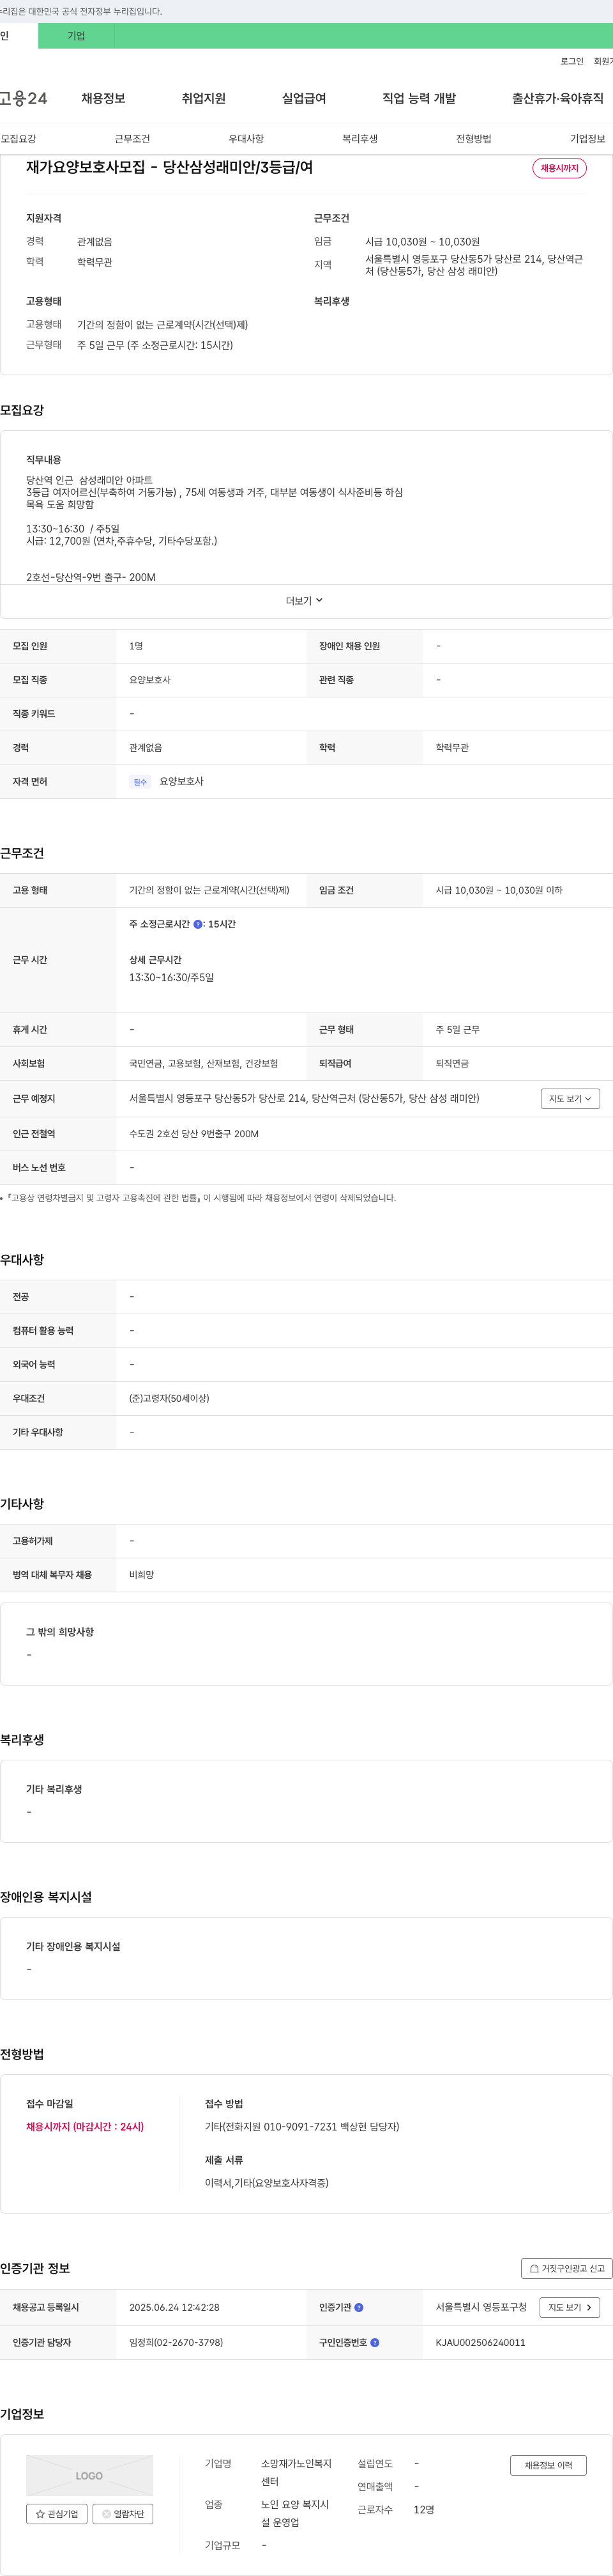The width and height of the screenshot is (613, 2576).
Task: Open the 채용정보 이력 button
Action: click(x=548, y=2465)
